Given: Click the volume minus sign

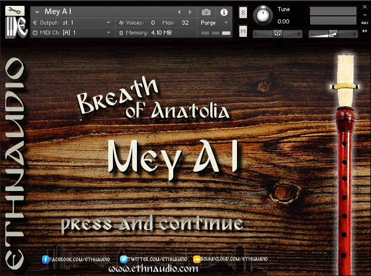Looking at the screenshot, I should pos(312,35).
